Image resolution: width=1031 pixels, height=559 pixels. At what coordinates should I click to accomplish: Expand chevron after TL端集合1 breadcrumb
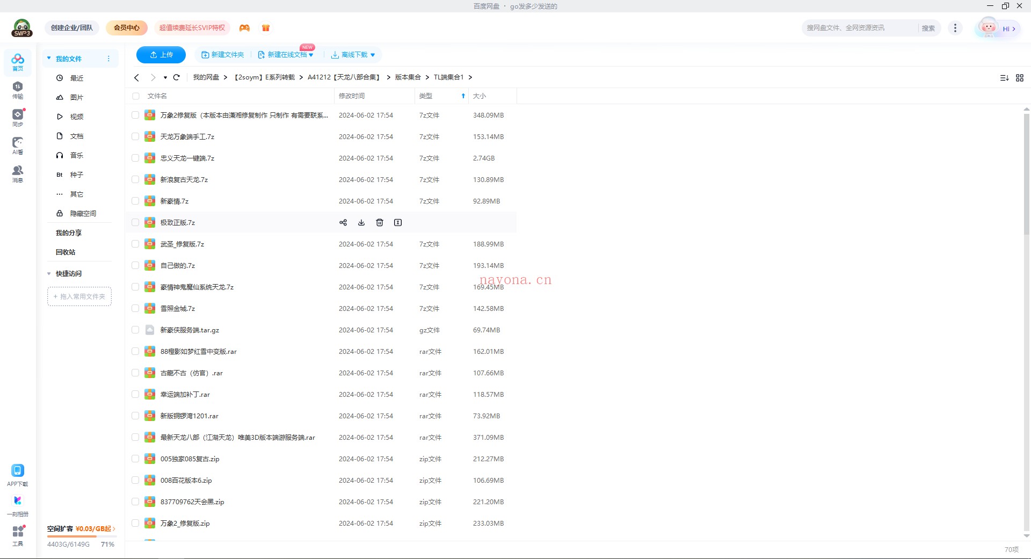[x=470, y=77]
